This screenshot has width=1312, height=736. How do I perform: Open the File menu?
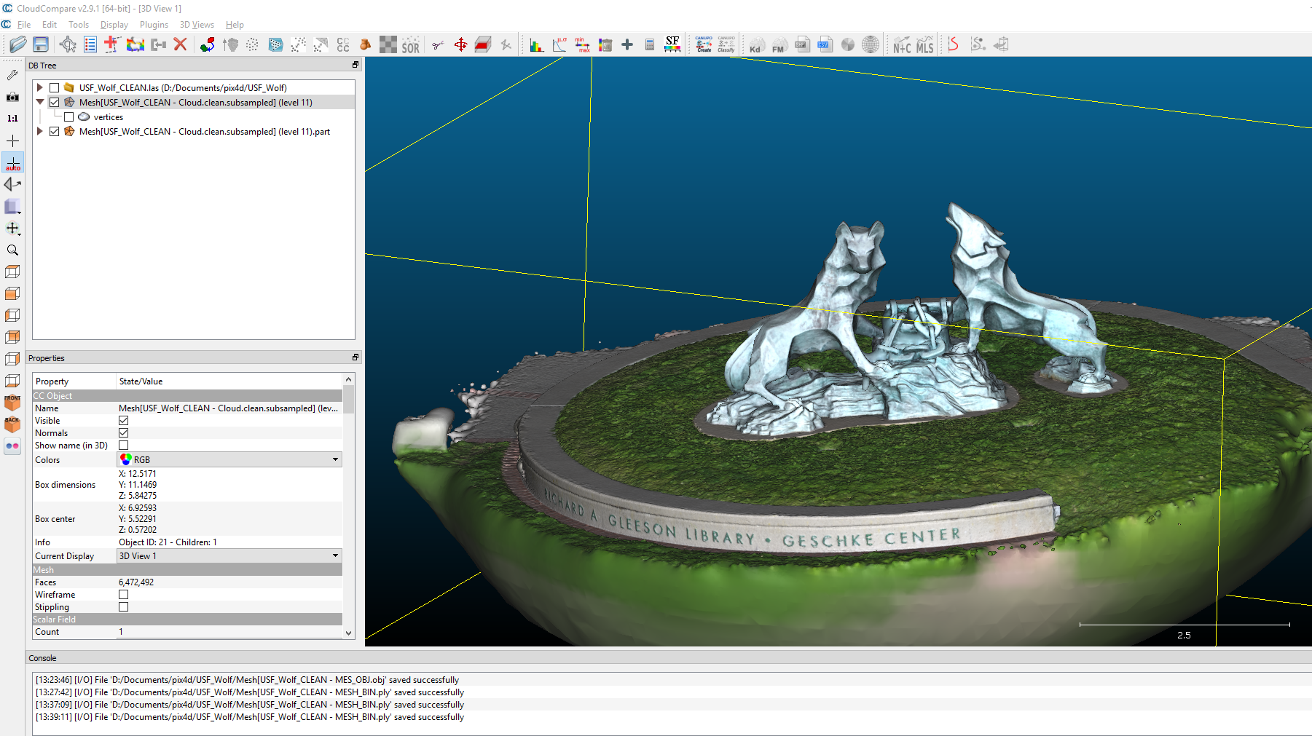(x=24, y=24)
